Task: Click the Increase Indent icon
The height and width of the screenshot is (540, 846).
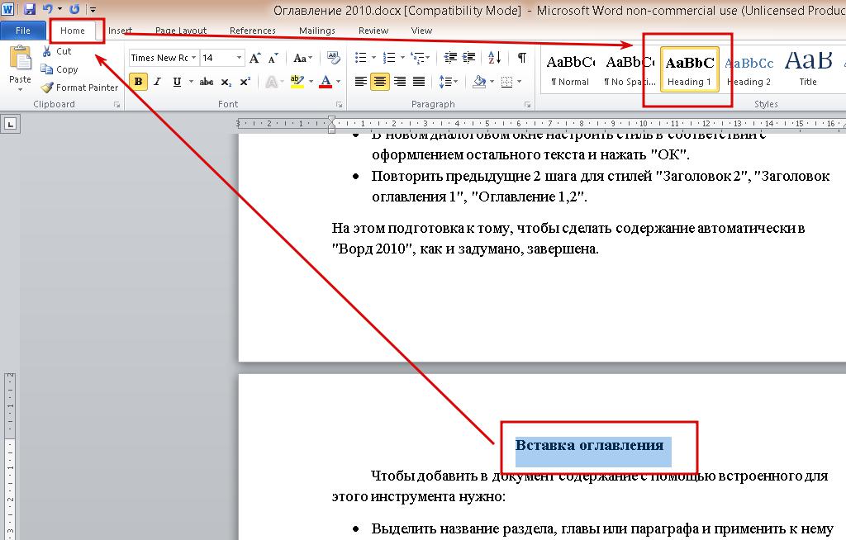Action: [x=470, y=58]
